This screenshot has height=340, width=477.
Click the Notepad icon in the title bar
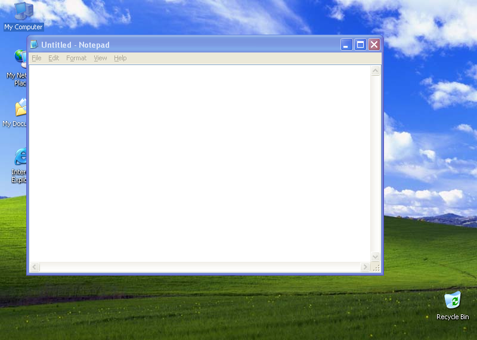(x=34, y=45)
